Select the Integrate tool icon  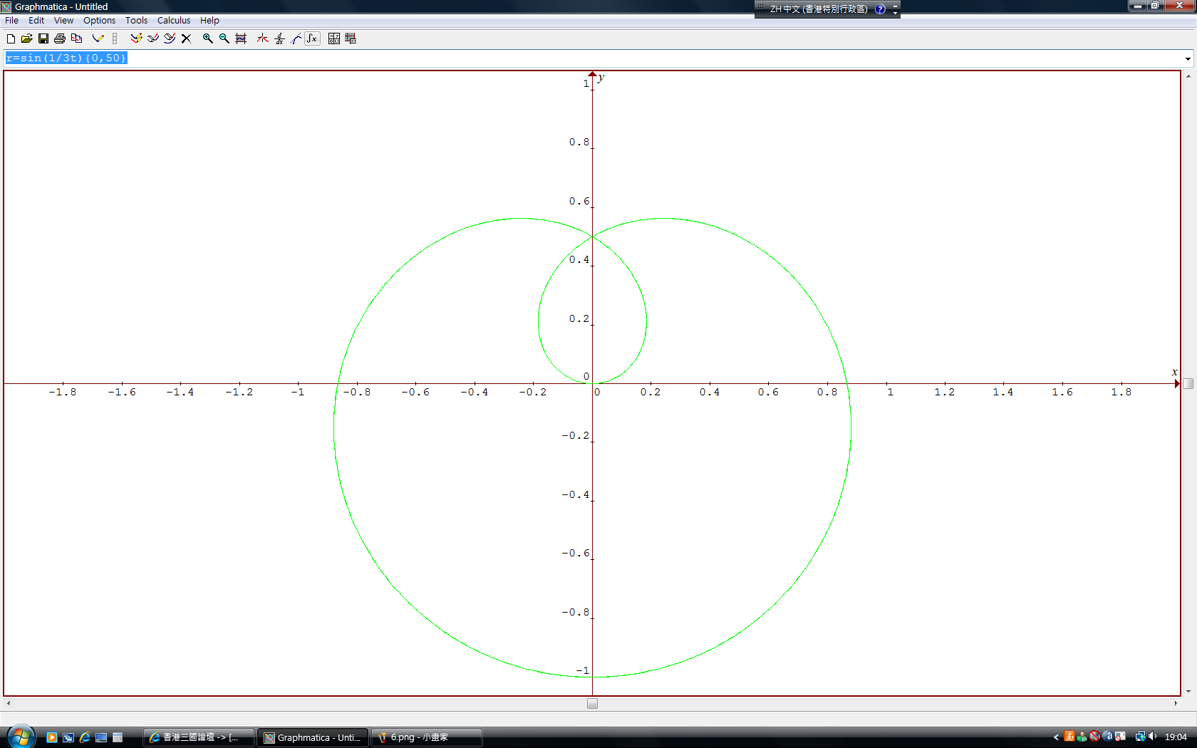312,38
